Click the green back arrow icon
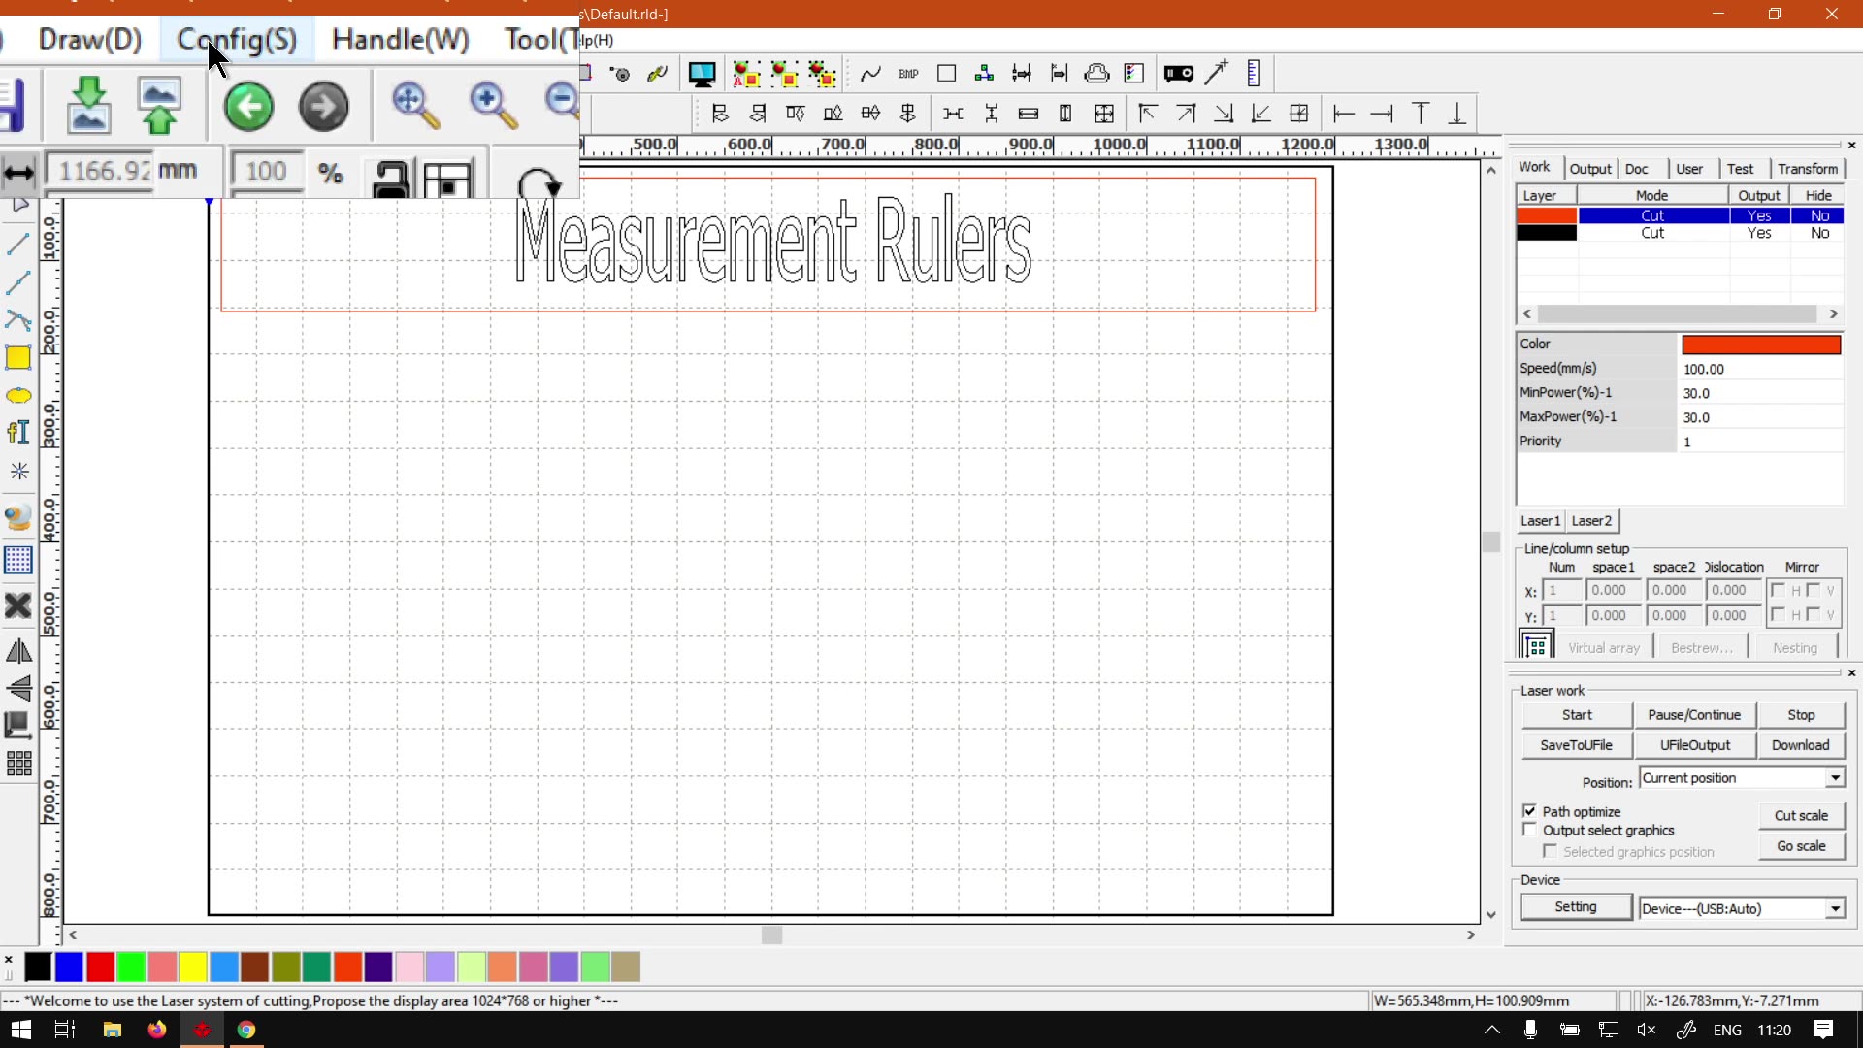Viewport: 1863px width, 1048px height. pyautogui.click(x=248, y=107)
